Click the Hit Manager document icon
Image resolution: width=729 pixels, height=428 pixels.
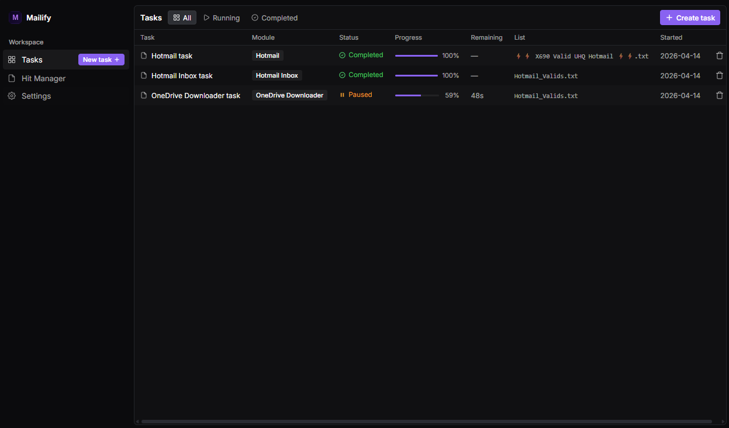12,78
